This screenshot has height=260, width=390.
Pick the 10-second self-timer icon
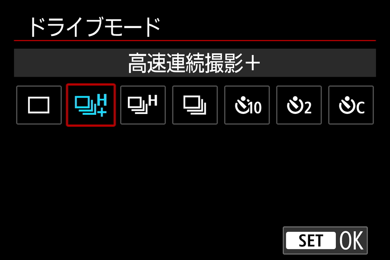coord(247,105)
